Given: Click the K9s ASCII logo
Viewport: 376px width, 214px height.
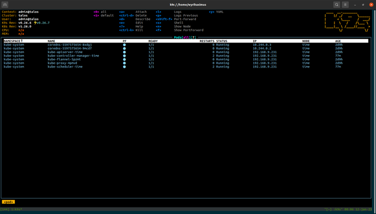Looking at the screenshot, I should pos(348,22).
